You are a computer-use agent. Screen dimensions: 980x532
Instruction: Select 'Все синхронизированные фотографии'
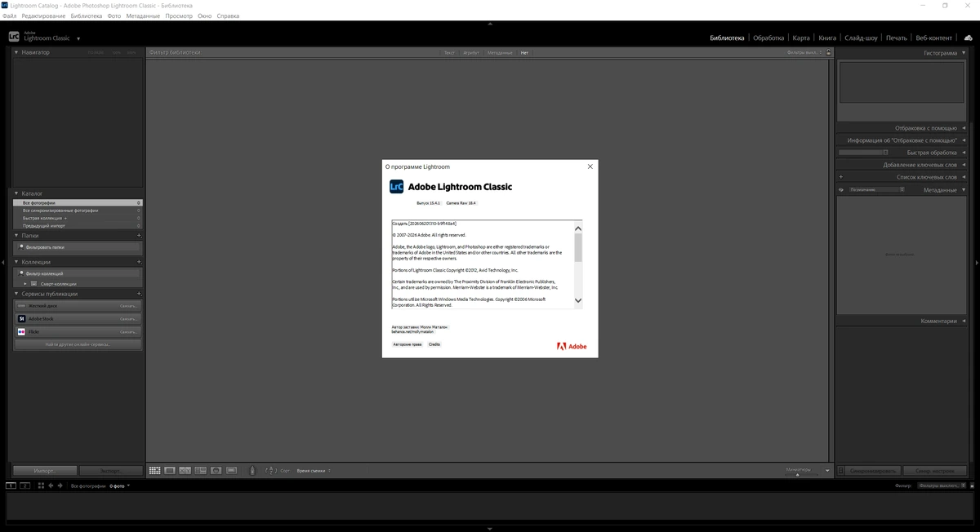point(78,211)
